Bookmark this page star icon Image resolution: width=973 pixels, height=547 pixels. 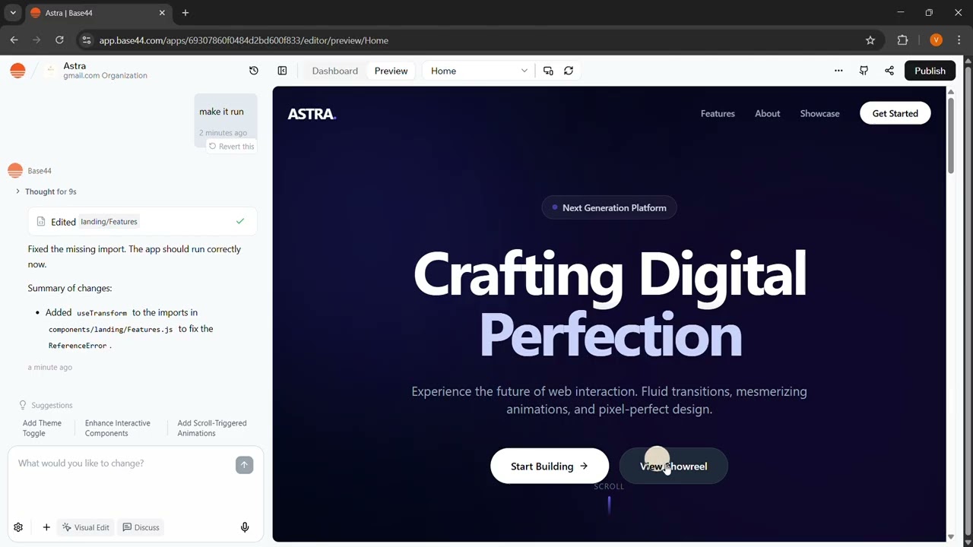(x=870, y=40)
